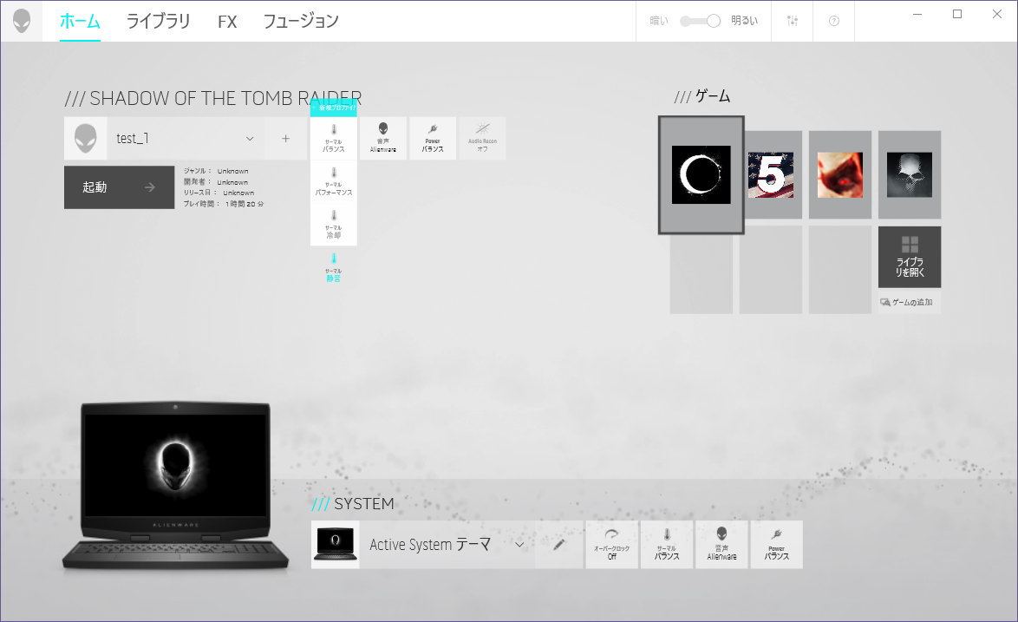Open the game's Power バランス tile

(433, 138)
